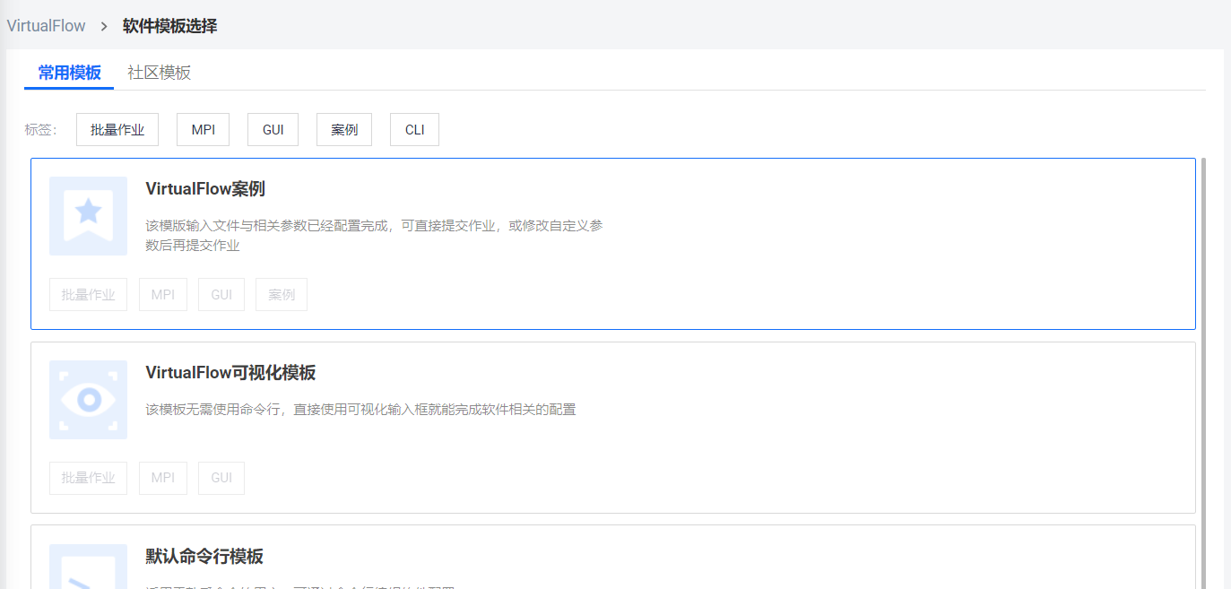This screenshot has height=589, width=1231.
Task: Click 案例 tag in VirtualFlow案例 card
Action: (x=282, y=294)
